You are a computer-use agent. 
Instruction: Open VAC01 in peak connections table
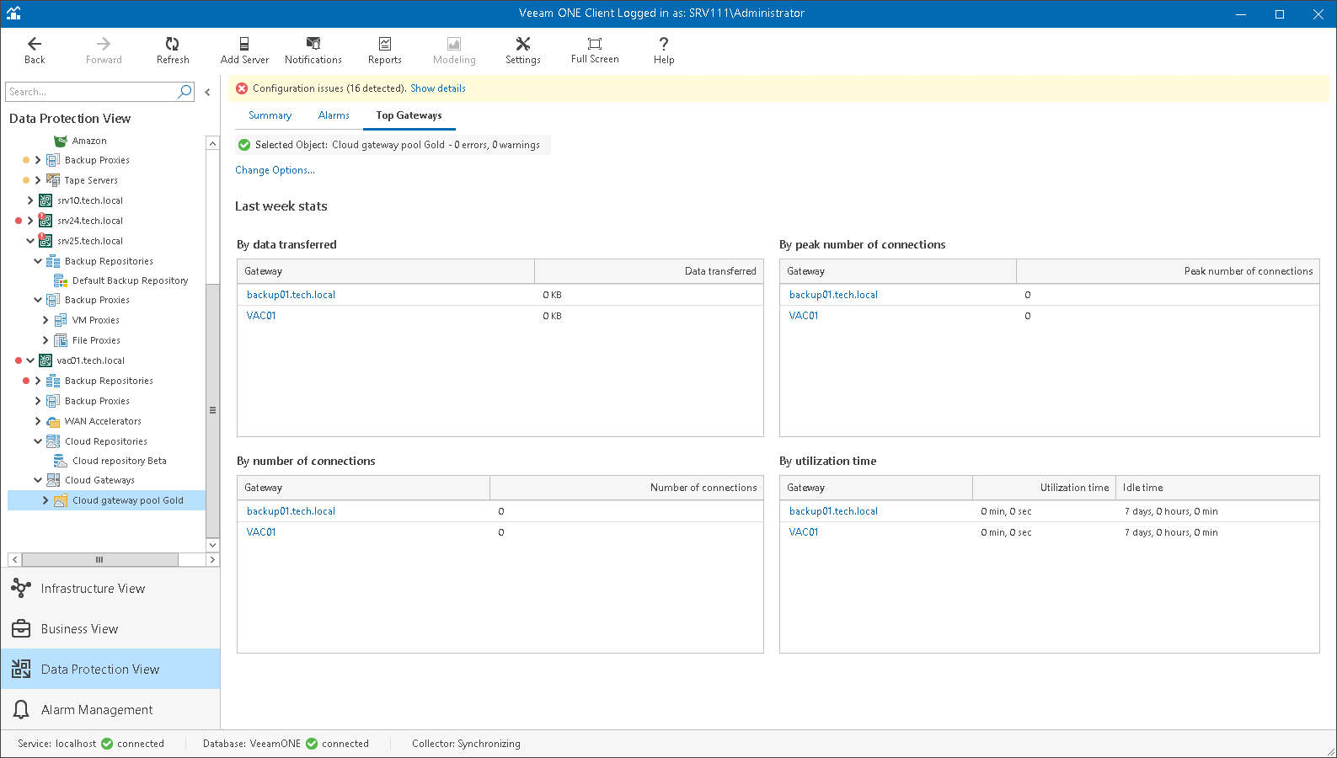(804, 316)
